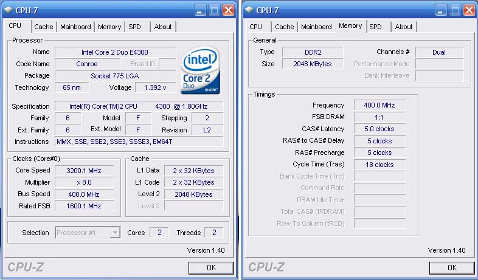This screenshot has width=478, height=280.
Task: Click the memory Frequency value 400.0 MHz
Action: pyautogui.click(x=379, y=105)
